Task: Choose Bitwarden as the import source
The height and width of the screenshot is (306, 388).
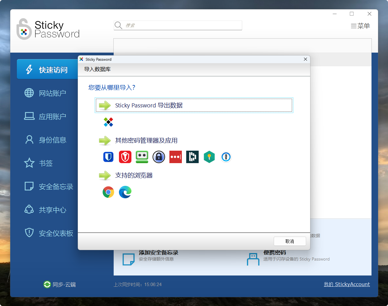Action: tap(108, 157)
